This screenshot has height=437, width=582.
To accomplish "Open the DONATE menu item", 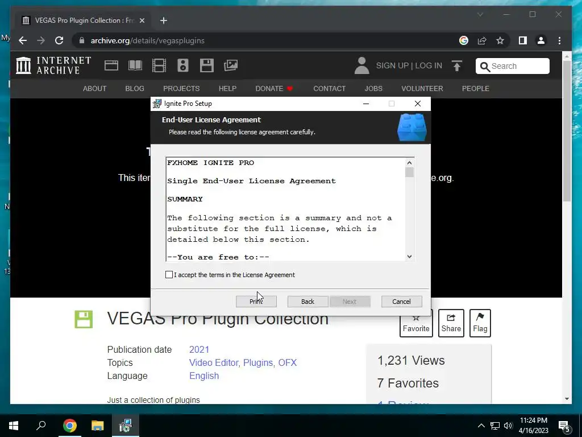I will pyautogui.click(x=274, y=88).
